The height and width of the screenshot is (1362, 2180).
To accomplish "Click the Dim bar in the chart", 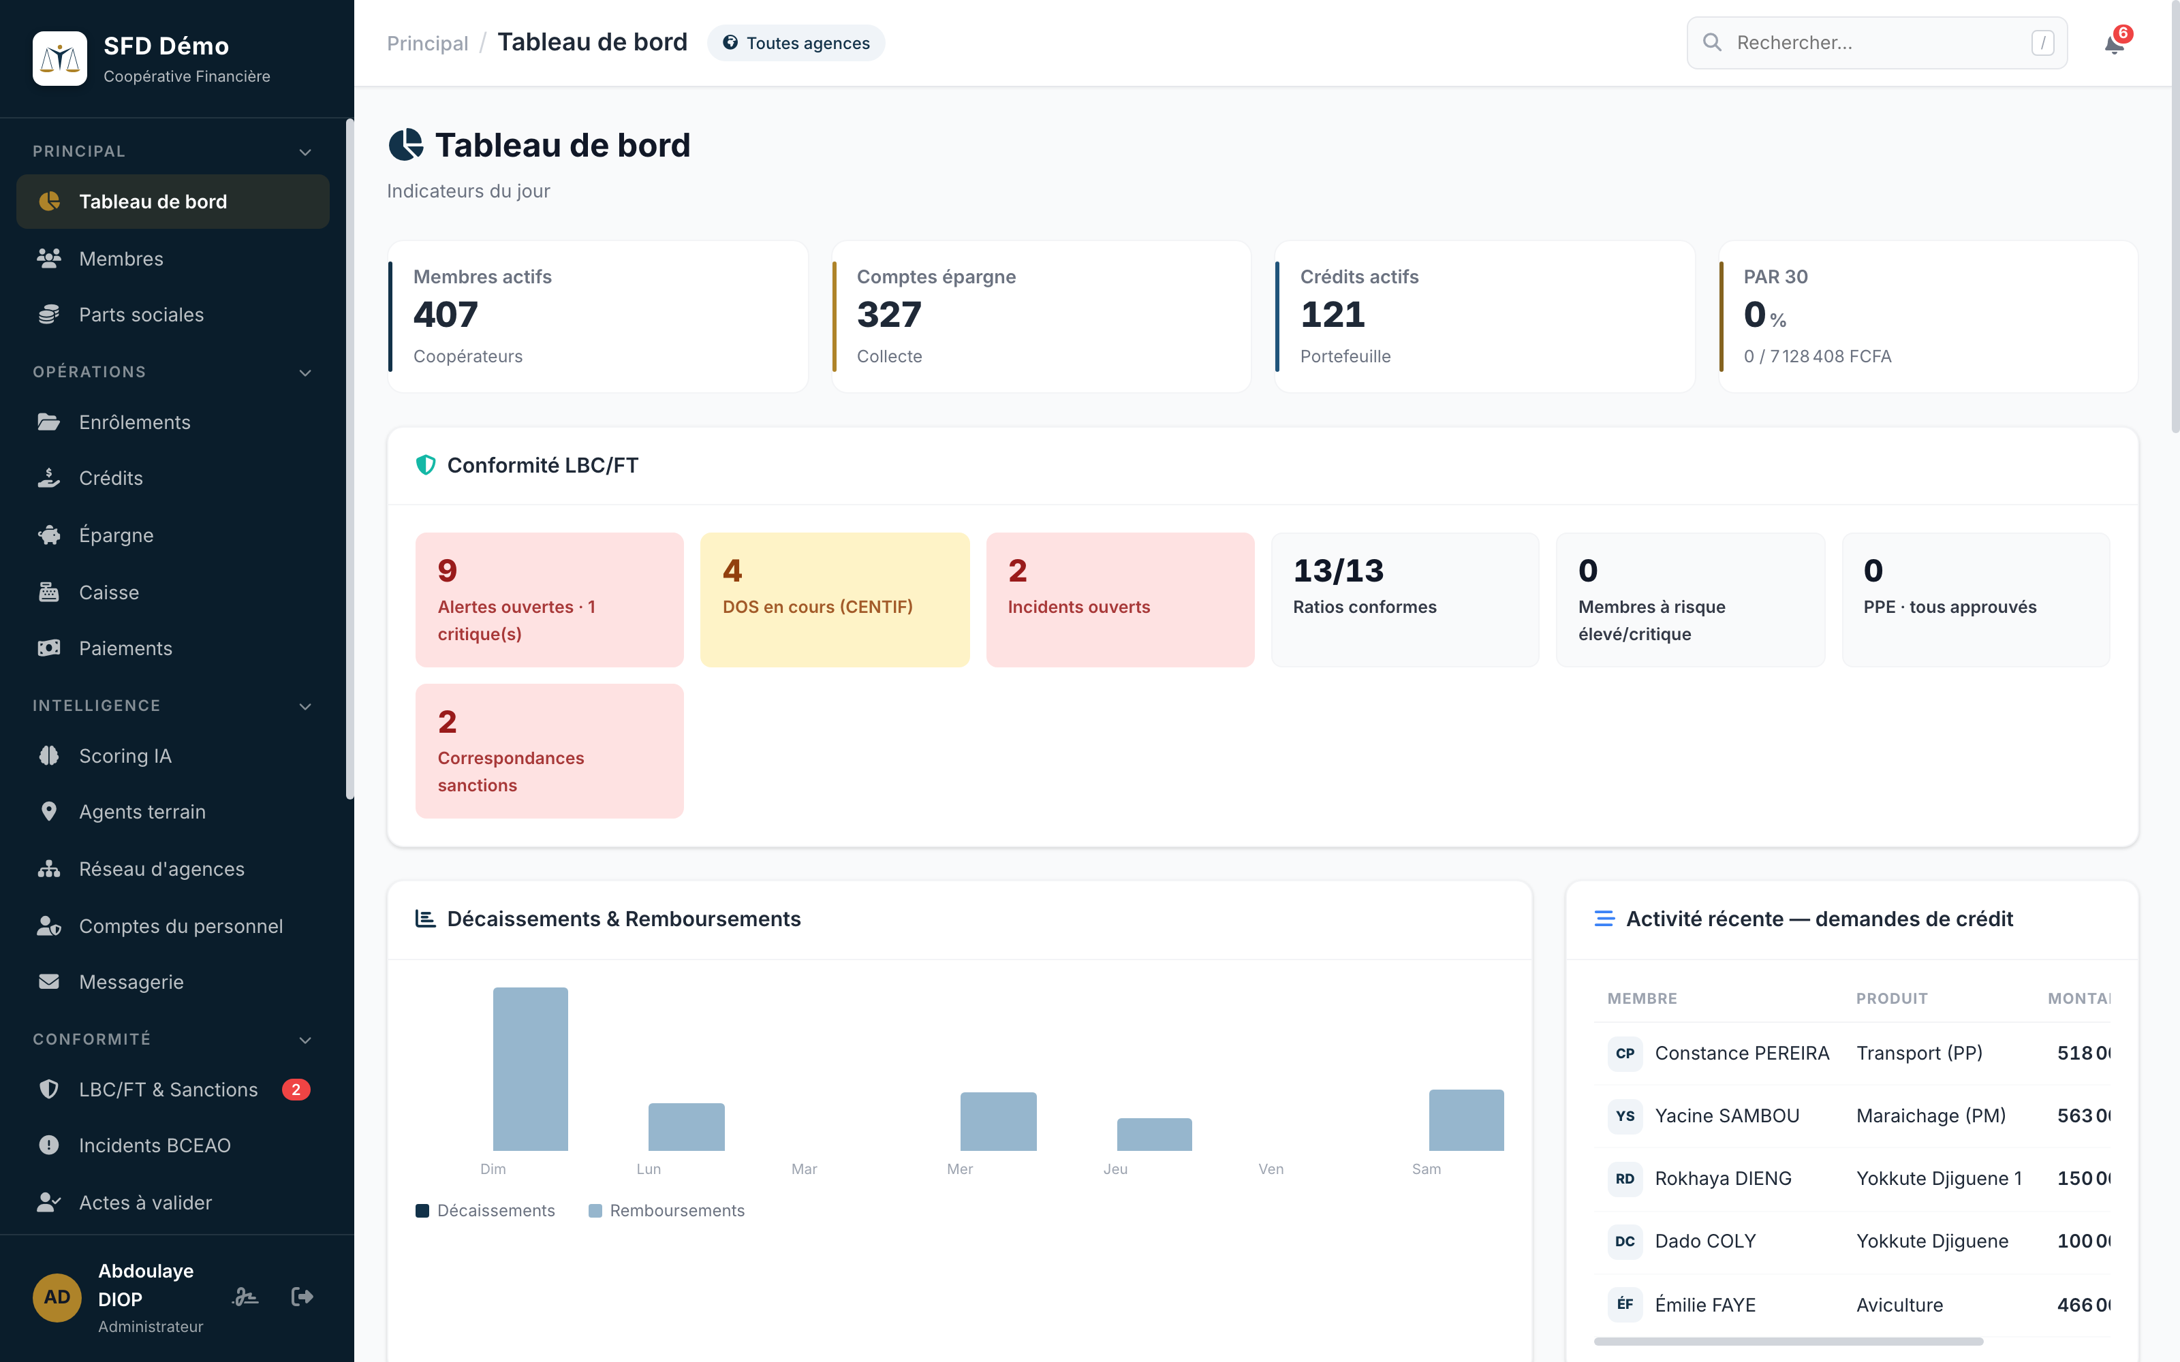I will click(x=531, y=1069).
